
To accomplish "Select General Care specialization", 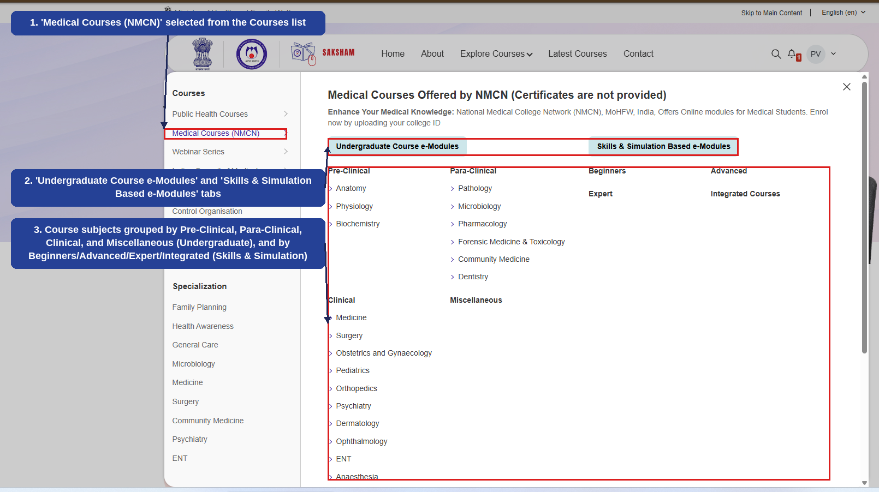I will 195,345.
